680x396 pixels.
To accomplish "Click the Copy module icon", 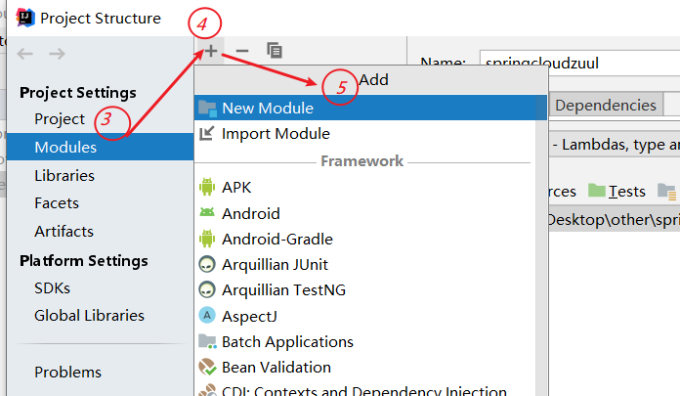I will (275, 51).
